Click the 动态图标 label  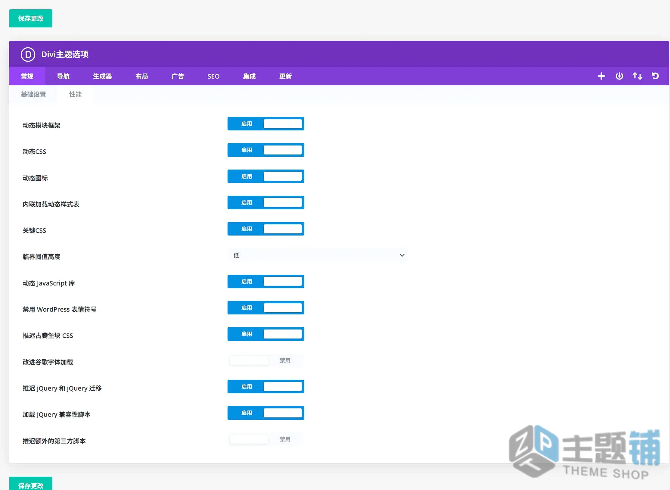click(x=35, y=178)
